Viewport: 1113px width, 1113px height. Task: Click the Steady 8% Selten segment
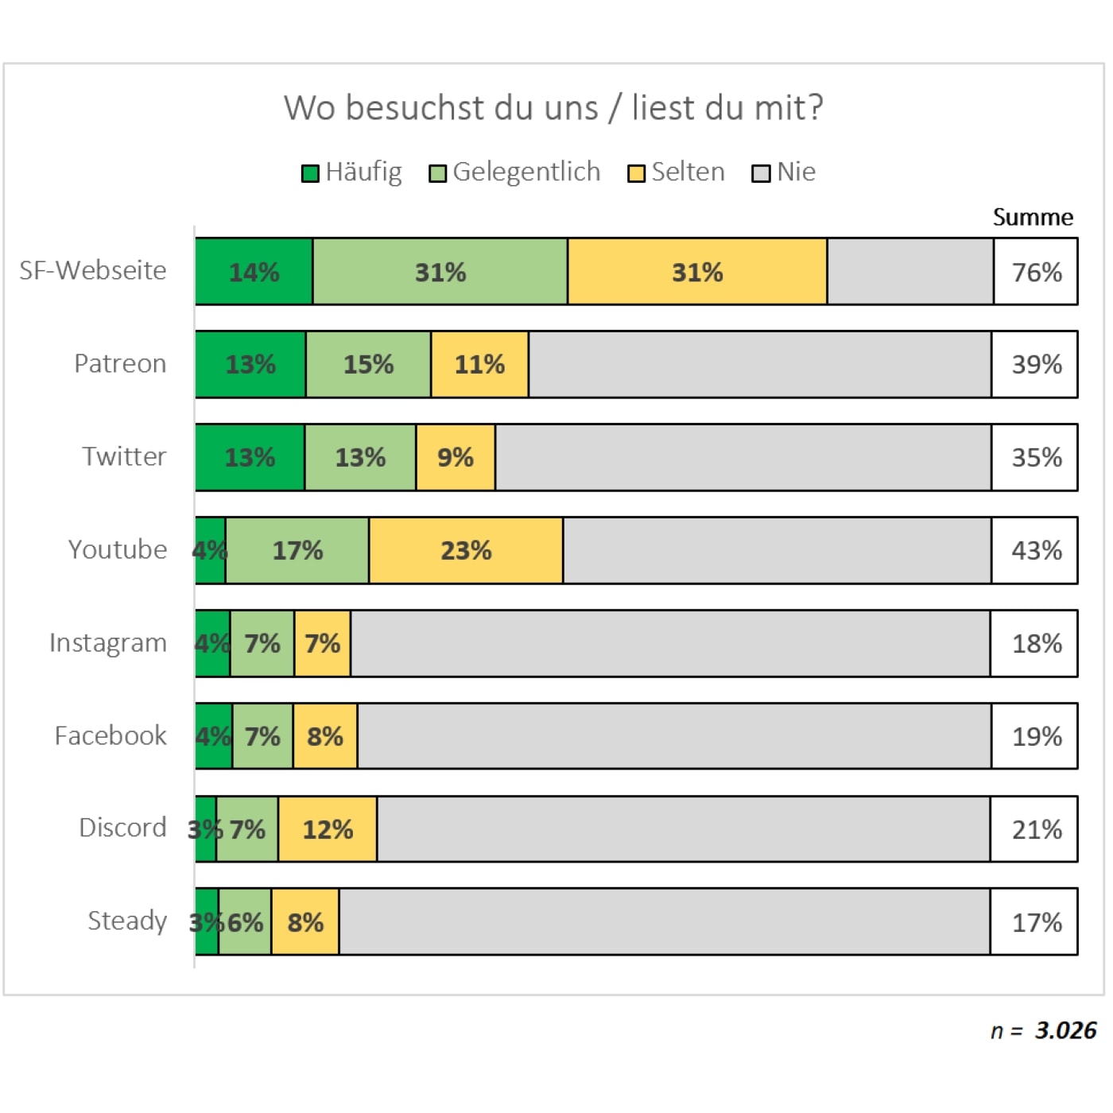pyautogui.click(x=305, y=922)
